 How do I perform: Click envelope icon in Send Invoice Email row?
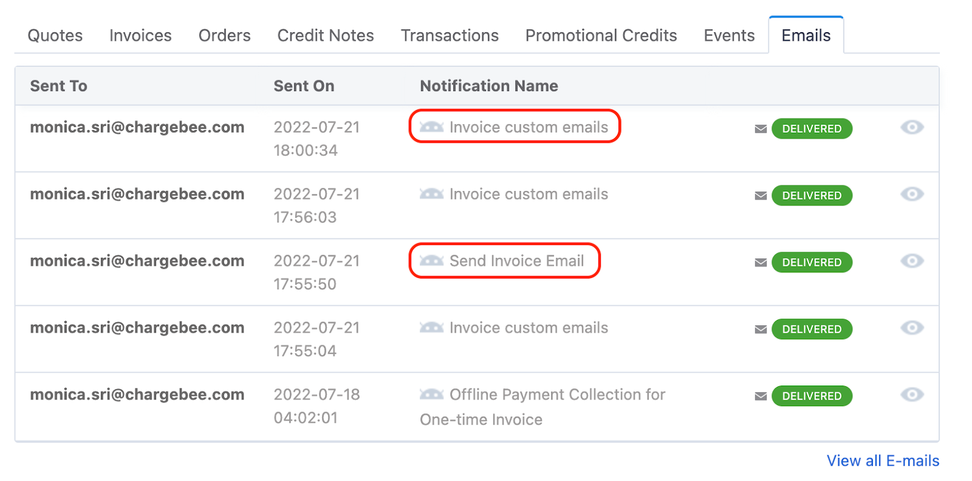click(761, 263)
